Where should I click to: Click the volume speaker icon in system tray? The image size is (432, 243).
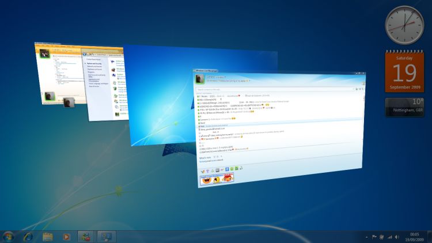point(396,236)
